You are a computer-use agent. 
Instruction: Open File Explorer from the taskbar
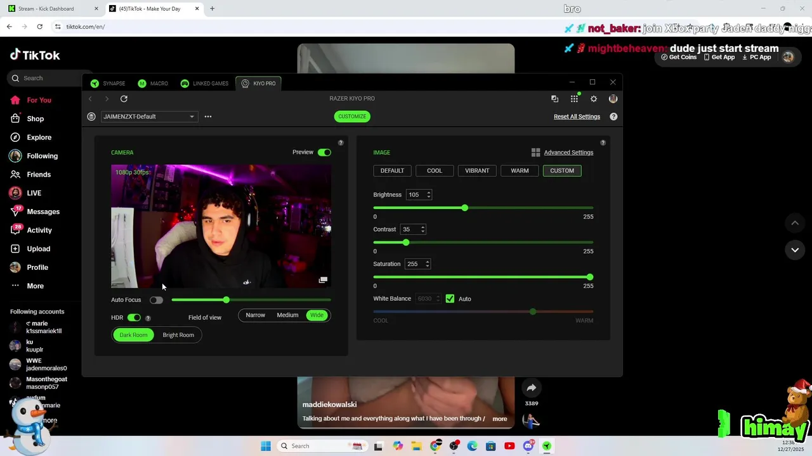(416, 446)
